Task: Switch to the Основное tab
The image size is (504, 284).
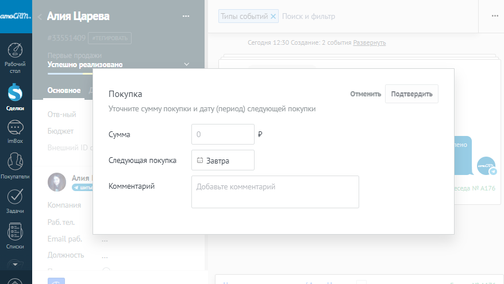Action: 64,90
